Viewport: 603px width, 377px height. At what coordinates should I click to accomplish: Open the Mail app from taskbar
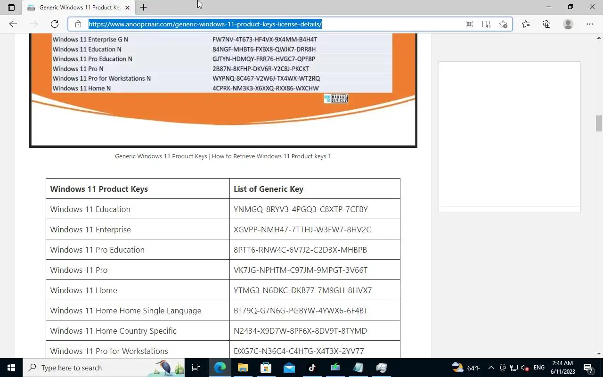289,368
